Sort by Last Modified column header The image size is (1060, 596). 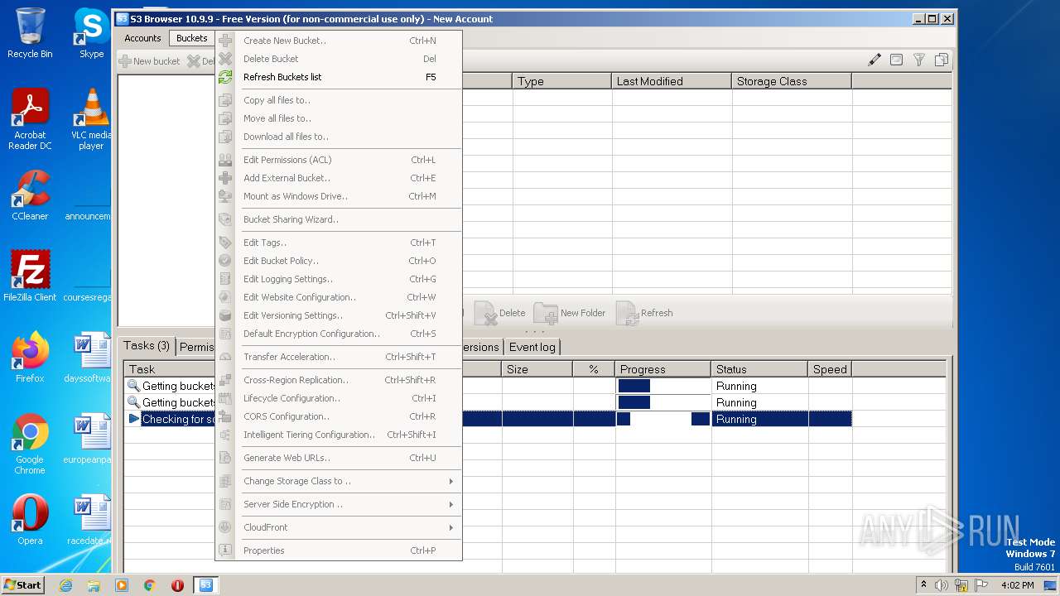[672, 81]
